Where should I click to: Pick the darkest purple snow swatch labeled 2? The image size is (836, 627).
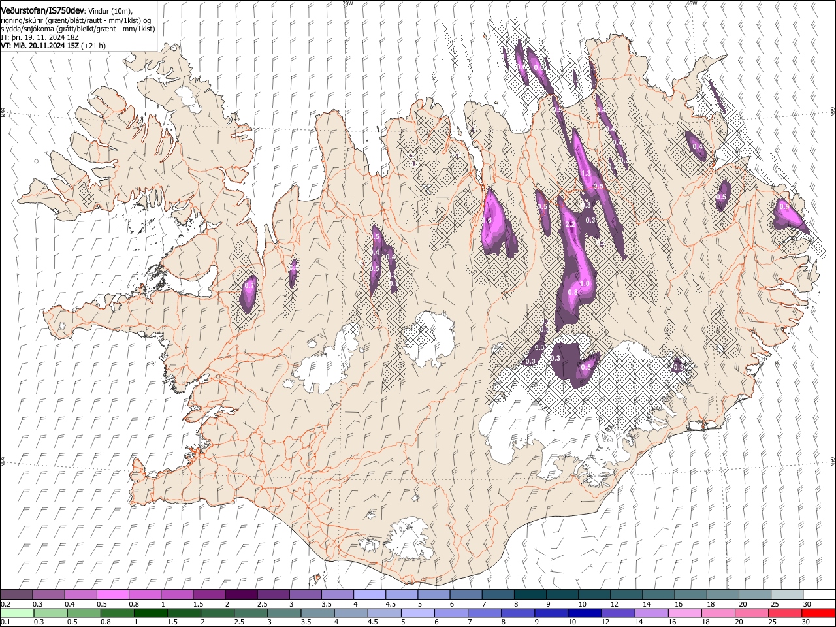[241, 595]
